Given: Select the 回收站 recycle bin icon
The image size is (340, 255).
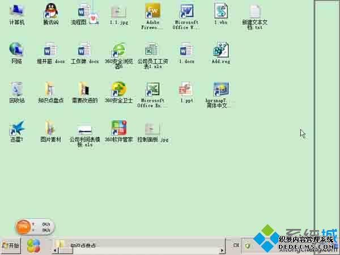Looking at the screenshot, I should pyautogui.click(x=16, y=90).
